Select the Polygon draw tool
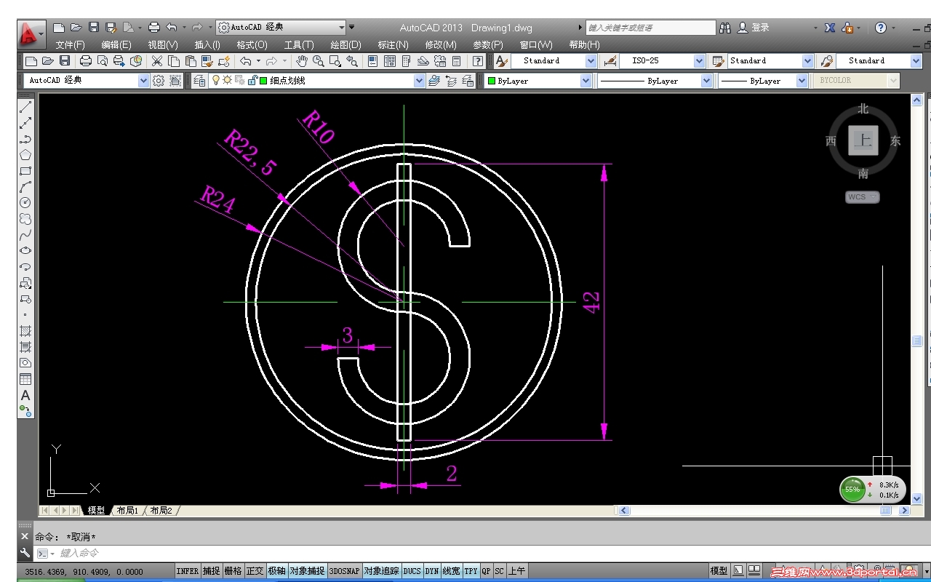This screenshot has width=931, height=582. click(x=25, y=155)
